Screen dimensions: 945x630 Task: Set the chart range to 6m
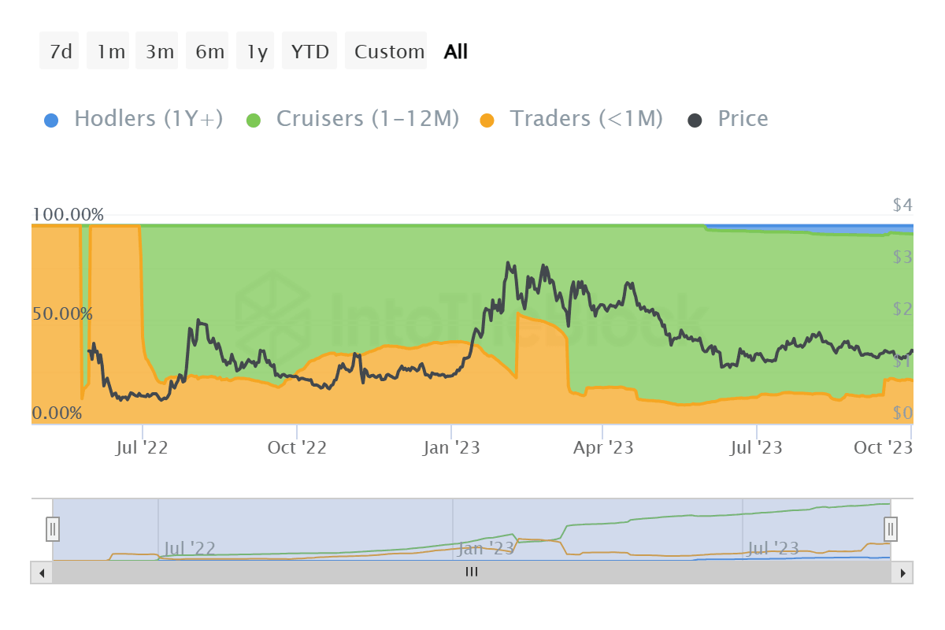[x=209, y=52]
